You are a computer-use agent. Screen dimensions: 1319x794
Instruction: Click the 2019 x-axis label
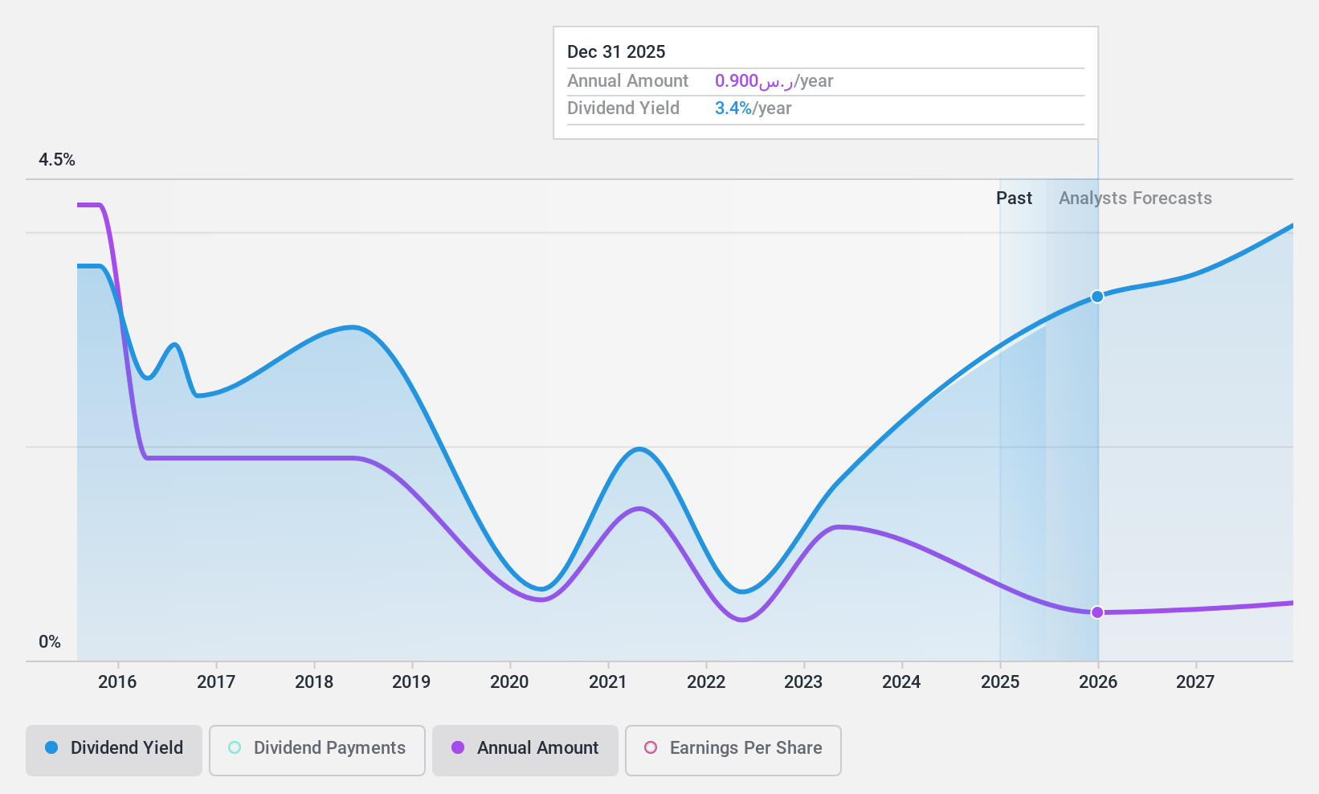point(411,682)
